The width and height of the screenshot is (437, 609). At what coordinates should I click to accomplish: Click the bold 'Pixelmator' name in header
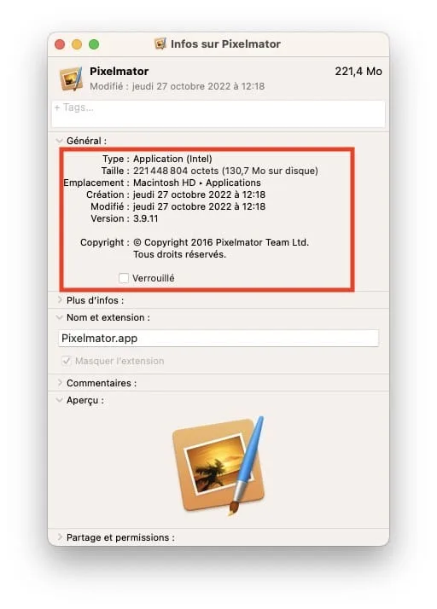click(x=119, y=72)
